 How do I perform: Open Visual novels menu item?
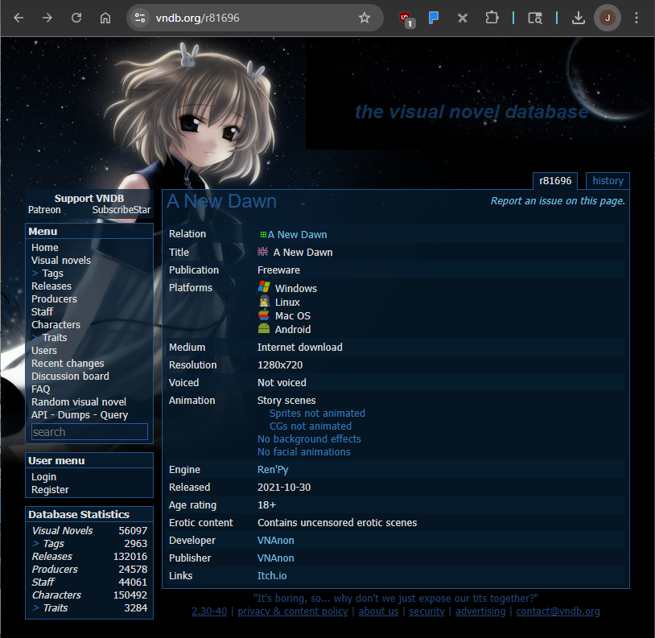pos(61,261)
